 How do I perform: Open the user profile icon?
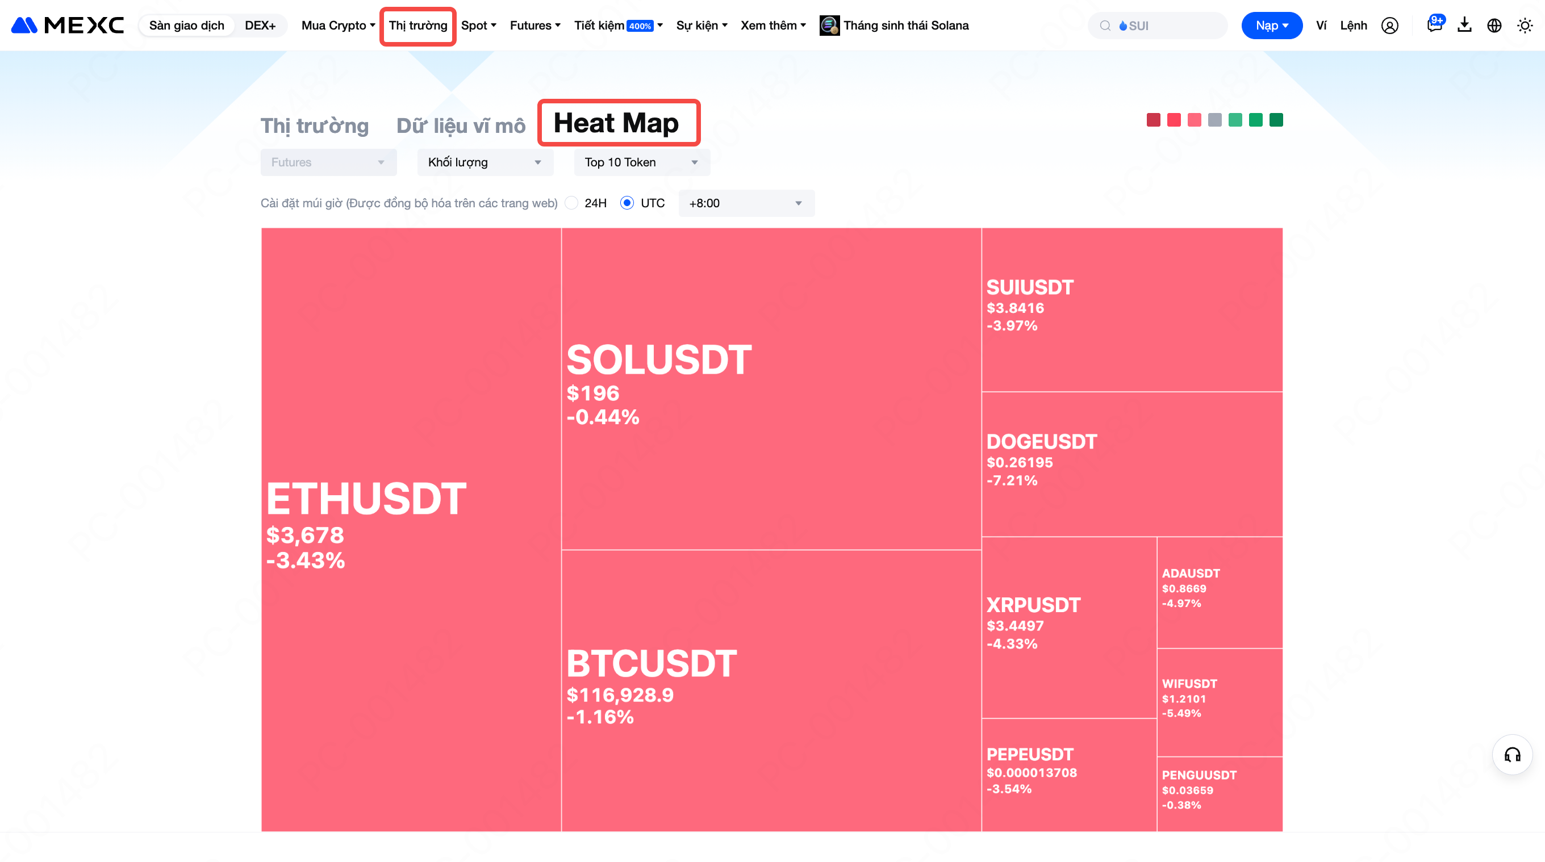click(1389, 25)
